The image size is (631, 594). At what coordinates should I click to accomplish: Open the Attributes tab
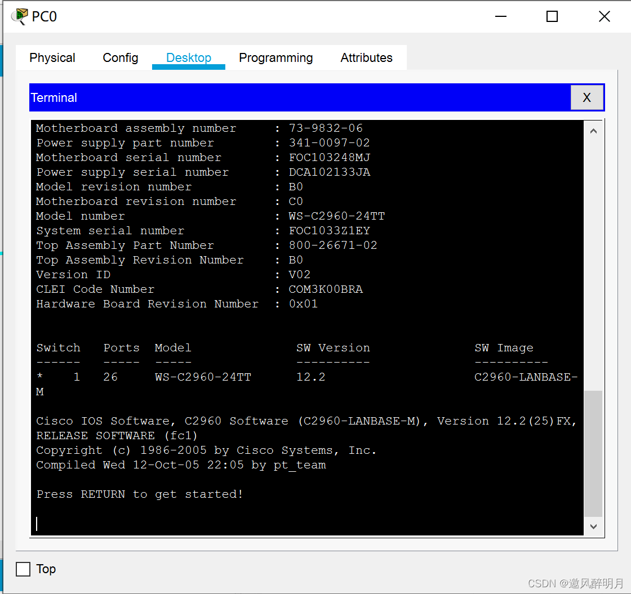pyautogui.click(x=366, y=57)
